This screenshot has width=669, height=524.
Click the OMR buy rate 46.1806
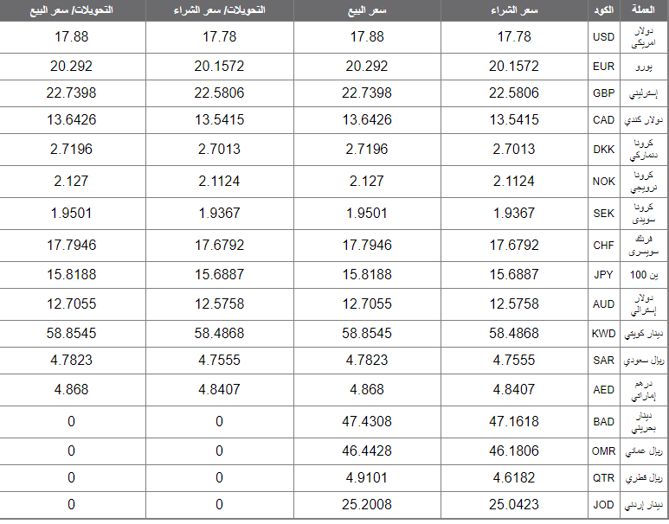point(514,451)
